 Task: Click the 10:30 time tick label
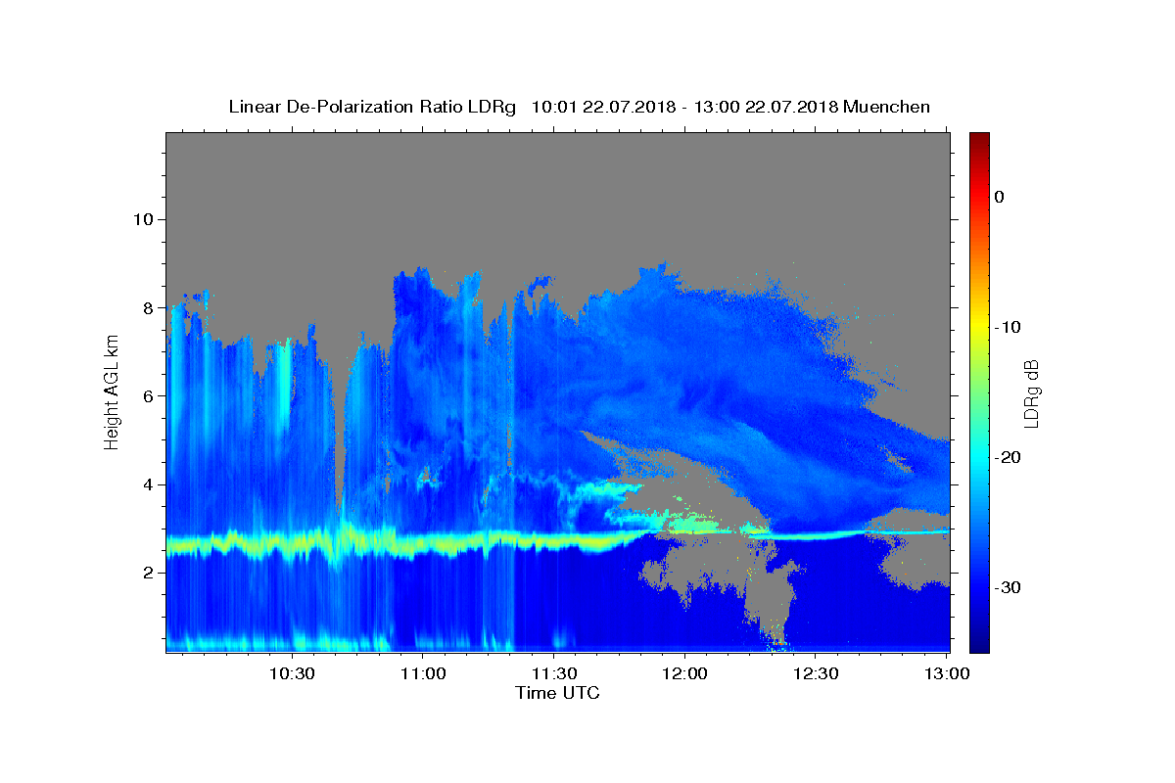click(291, 673)
